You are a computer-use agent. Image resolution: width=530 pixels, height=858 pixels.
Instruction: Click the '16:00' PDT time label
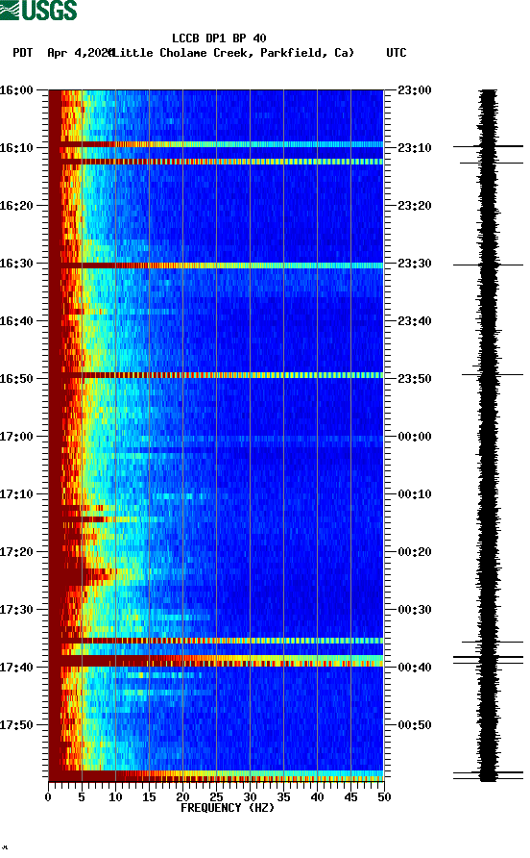point(16,90)
